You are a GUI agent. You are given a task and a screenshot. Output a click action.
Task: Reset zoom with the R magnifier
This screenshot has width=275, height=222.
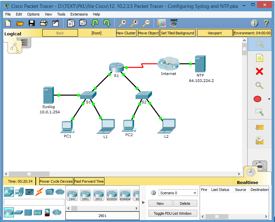pos(134,23)
